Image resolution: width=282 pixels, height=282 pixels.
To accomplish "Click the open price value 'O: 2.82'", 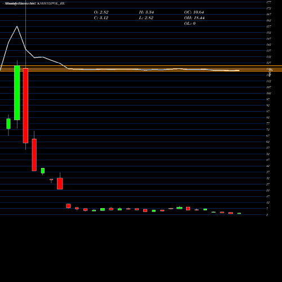I will click(x=101, y=12).
